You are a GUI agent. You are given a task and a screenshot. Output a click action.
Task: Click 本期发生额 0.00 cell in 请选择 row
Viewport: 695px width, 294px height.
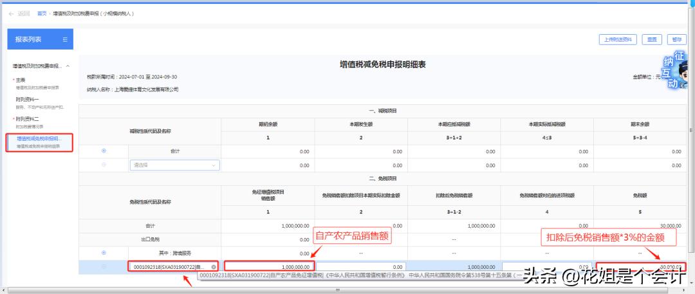tap(361, 165)
